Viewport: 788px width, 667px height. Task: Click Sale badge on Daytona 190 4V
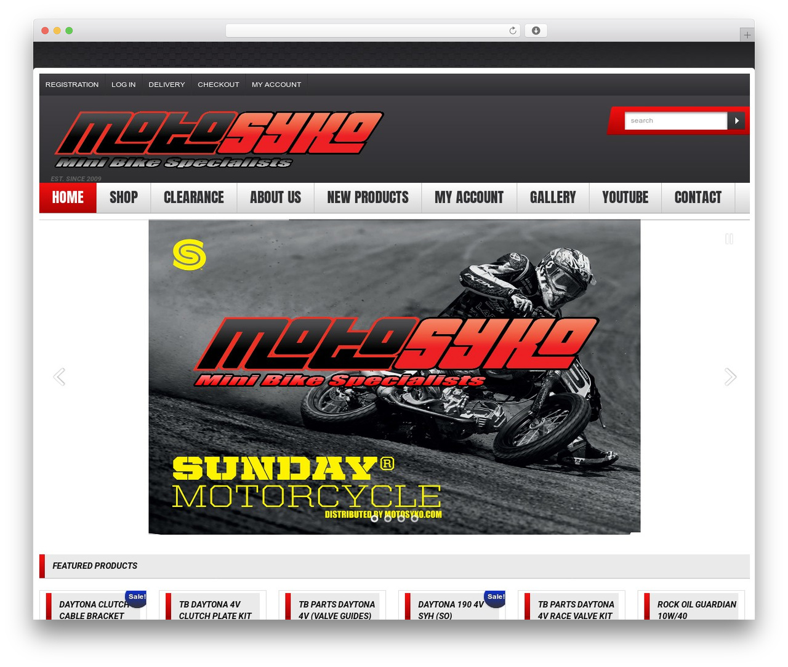496,597
